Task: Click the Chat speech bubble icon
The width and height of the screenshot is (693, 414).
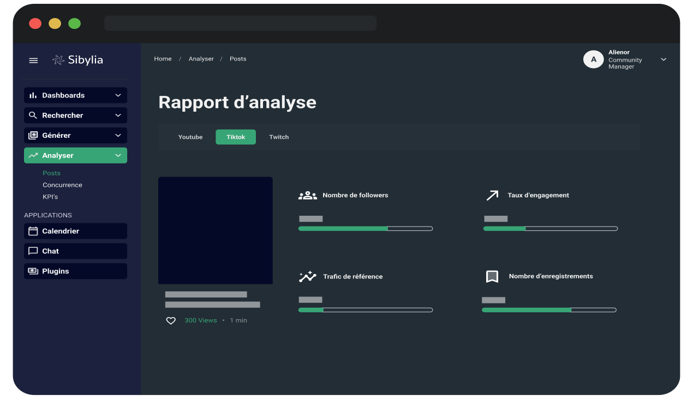Action: point(33,251)
